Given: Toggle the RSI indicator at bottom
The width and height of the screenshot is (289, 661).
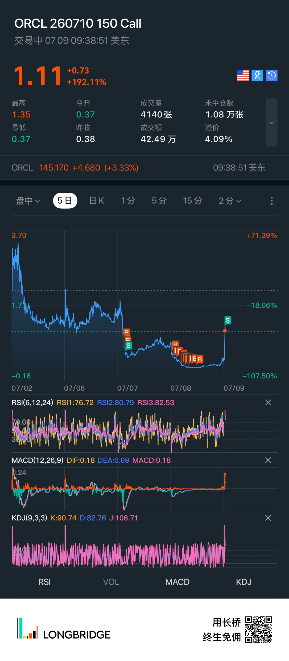Looking at the screenshot, I should pyautogui.click(x=44, y=582).
